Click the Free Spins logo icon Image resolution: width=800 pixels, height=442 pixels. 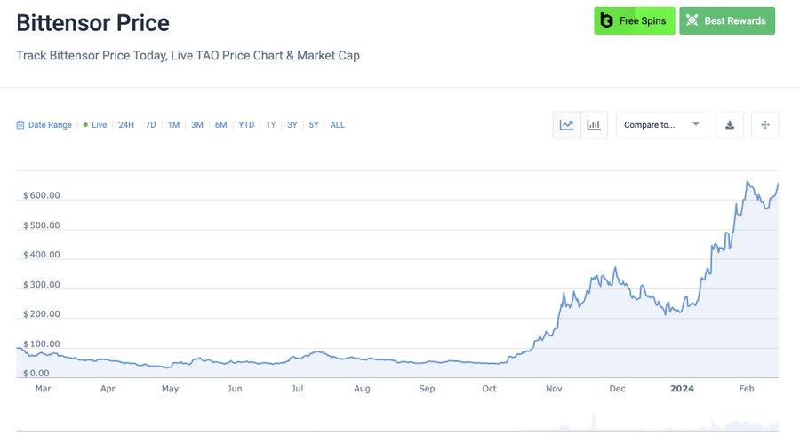[x=607, y=20]
